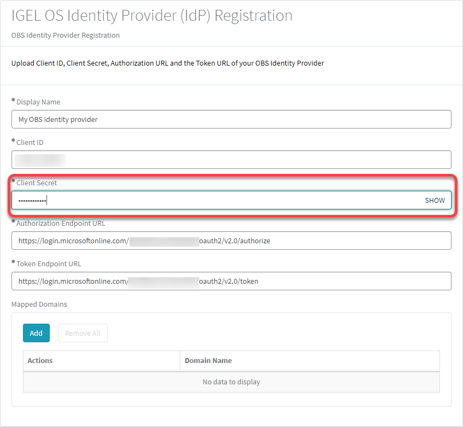This screenshot has width=463, height=427.
Task: Select the Client Secret label text
Action: click(37, 183)
